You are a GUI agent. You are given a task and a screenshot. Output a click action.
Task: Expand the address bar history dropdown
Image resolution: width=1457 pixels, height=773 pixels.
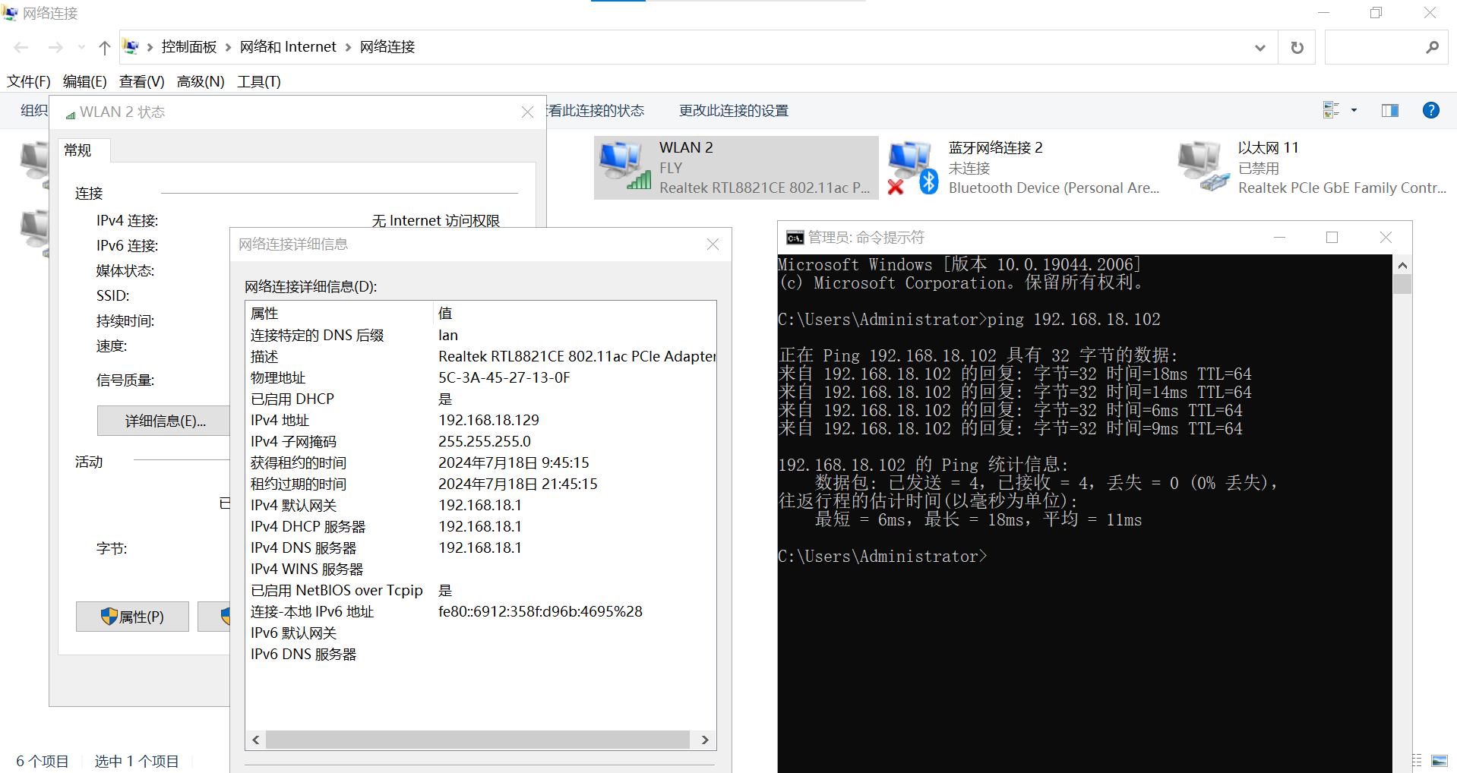(x=1259, y=48)
